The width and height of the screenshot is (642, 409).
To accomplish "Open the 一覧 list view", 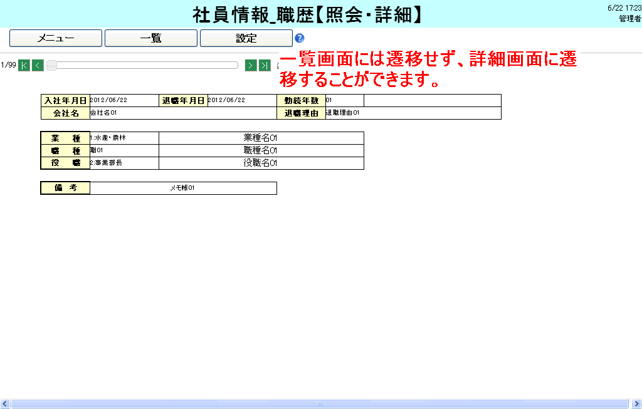I will point(151,38).
